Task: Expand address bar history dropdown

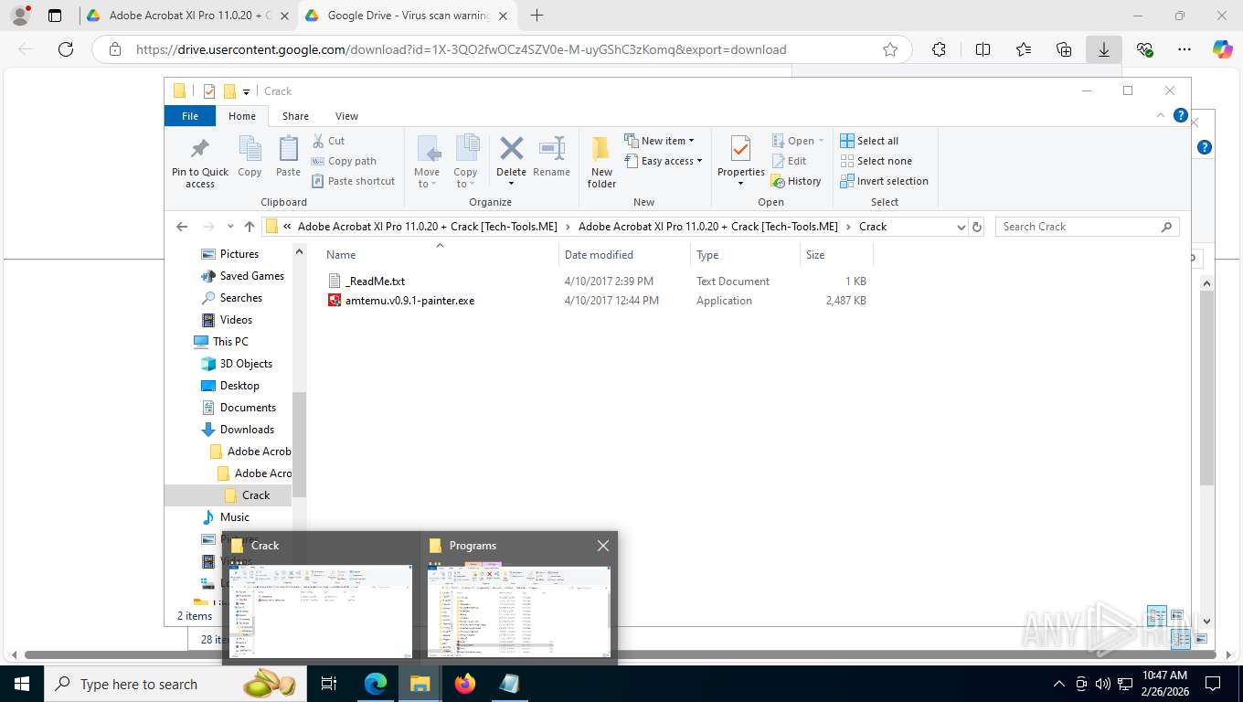Action: click(x=961, y=227)
